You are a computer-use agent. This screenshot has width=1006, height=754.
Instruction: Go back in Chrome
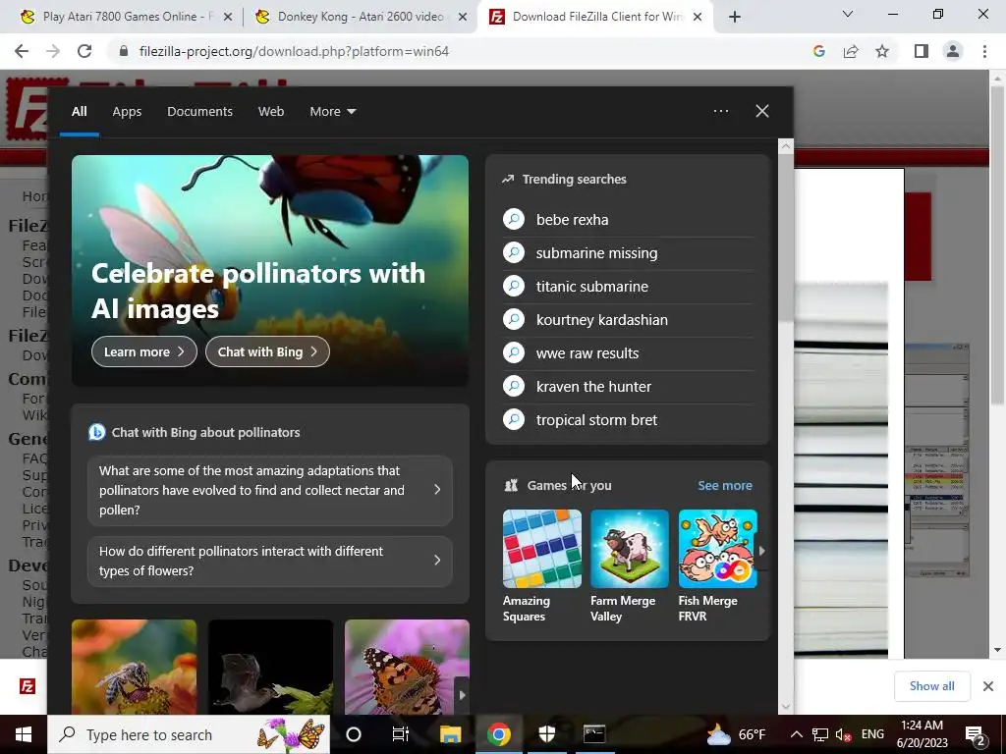pos(22,51)
